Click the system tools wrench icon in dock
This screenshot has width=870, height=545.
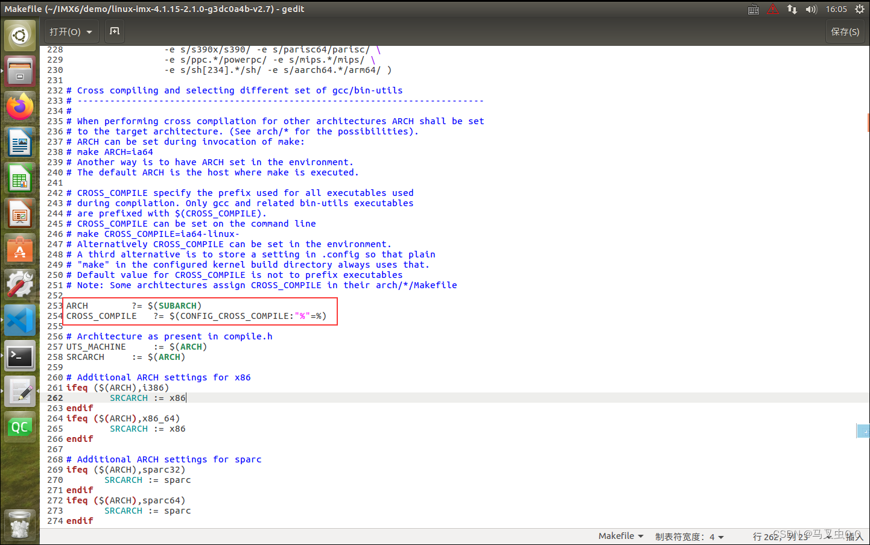pos(20,285)
